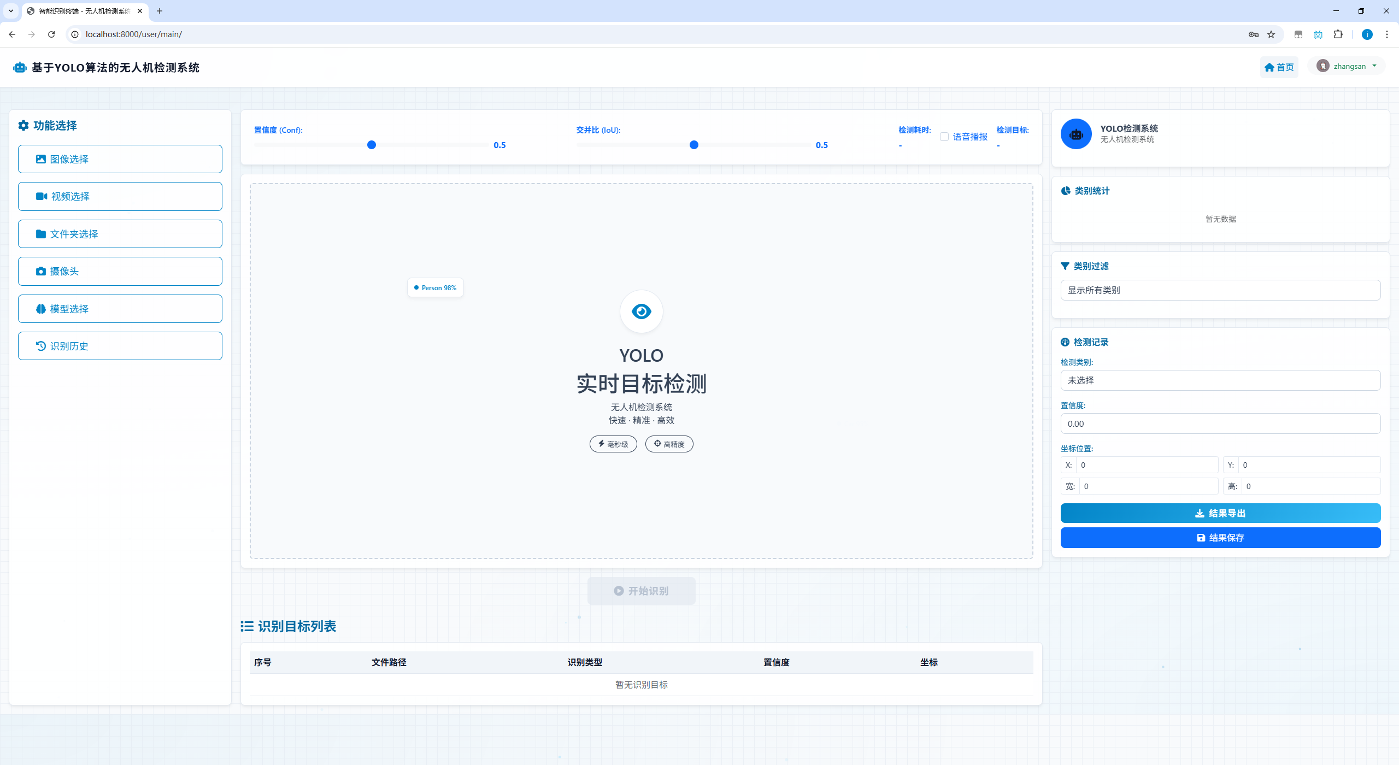Click the folder icon for 文件夹选择
This screenshot has width=1399, height=765.
coord(41,234)
